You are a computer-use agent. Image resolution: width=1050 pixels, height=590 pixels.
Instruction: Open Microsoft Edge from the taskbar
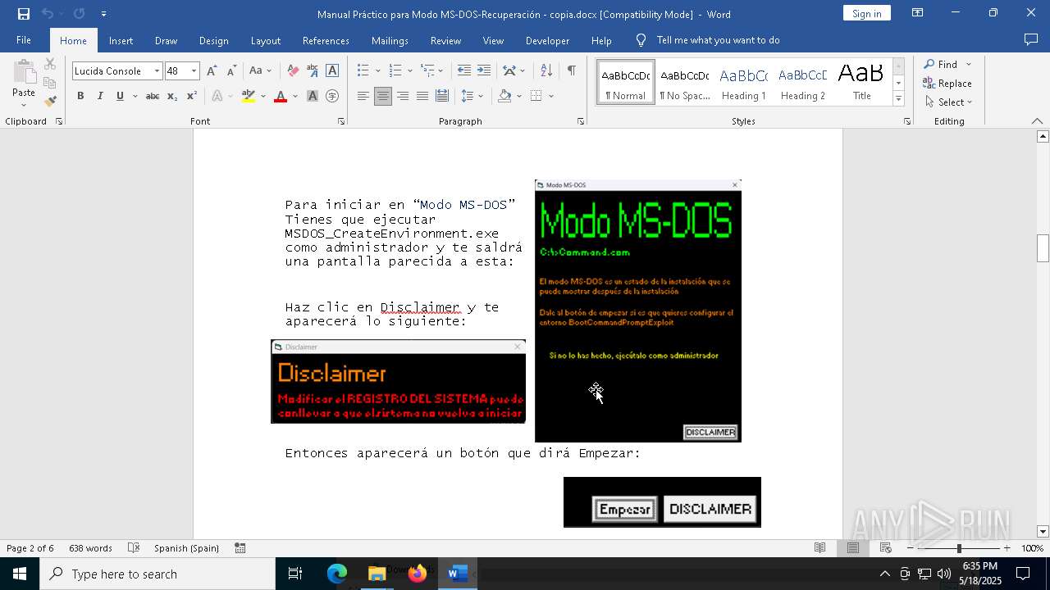pos(337,574)
